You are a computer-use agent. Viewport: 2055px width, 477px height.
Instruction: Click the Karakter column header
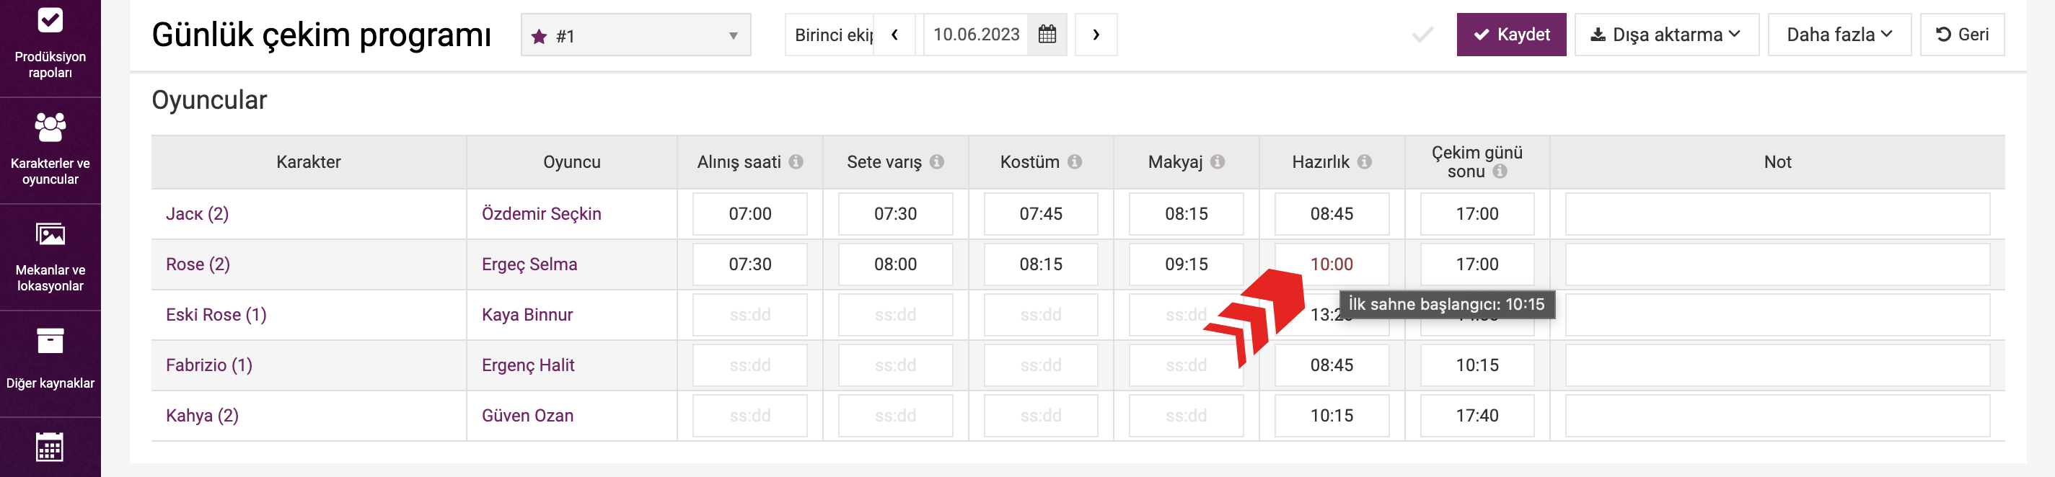coord(309,161)
